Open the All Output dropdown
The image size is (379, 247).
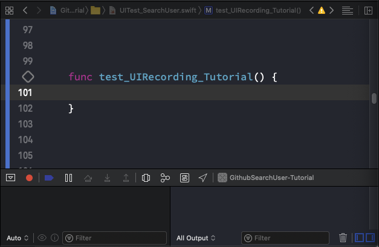[x=196, y=238]
